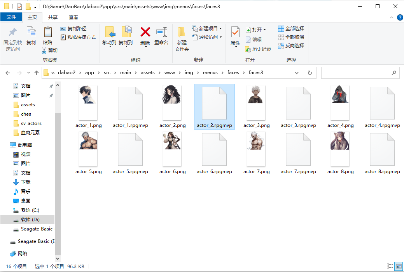Image resolution: width=404 pixels, height=272 pixels.
Task: Click quick-access properties checkmark icon in title bar
Action: [x=19, y=7]
